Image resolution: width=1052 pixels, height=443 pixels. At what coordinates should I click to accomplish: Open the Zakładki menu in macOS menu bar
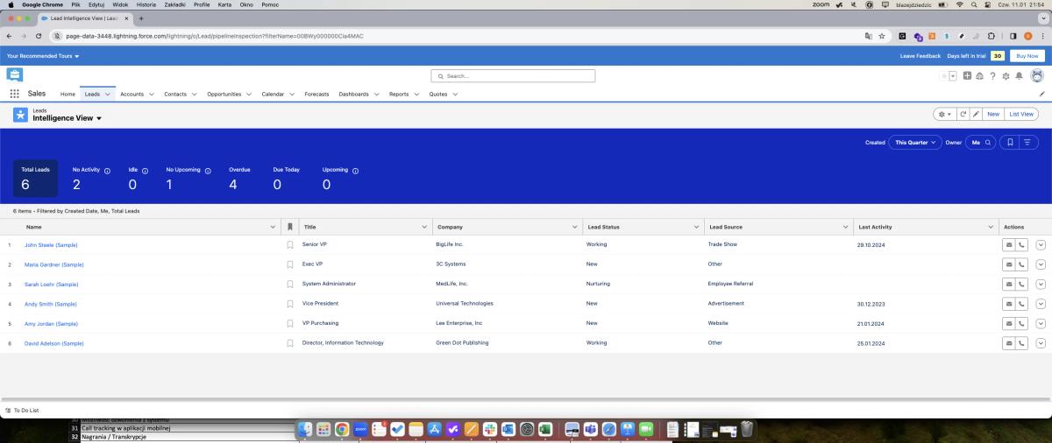(174, 4)
